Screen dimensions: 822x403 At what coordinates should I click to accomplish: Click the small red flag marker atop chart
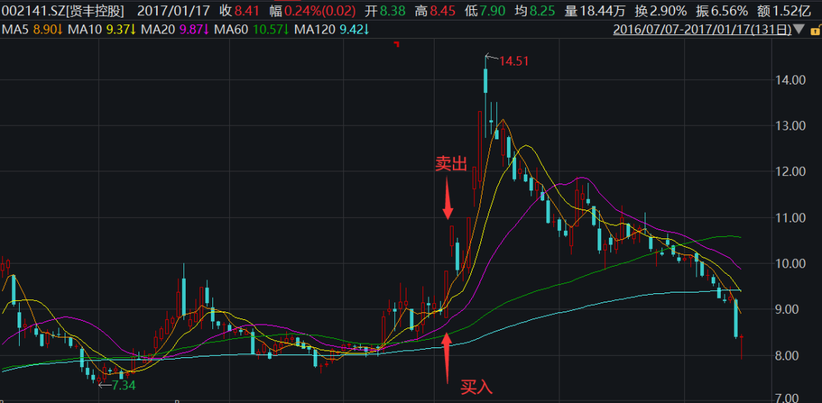pyautogui.click(x=396, y=45)
